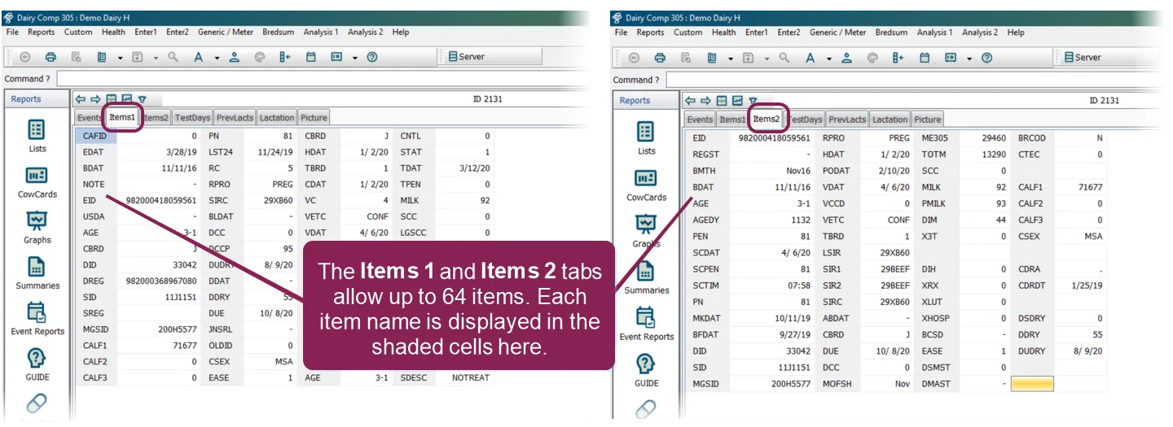The height and width of the screenshot is (427, 1173).
Task: Click calendar icon in right window toolbar
Action: [x=924, y=58]
